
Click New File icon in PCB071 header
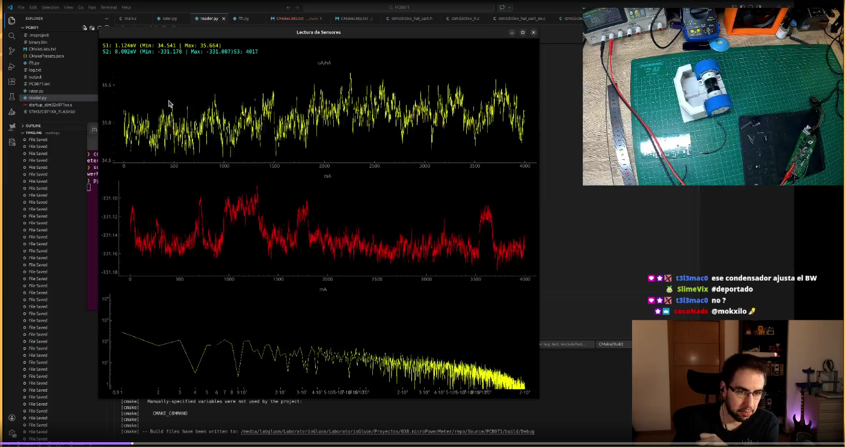[85, 28]
